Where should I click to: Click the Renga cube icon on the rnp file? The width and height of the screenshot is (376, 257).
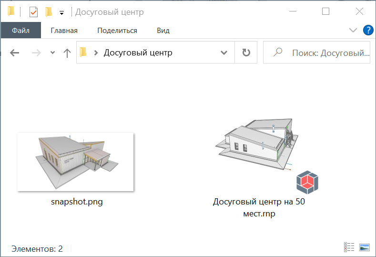pyautogui.click(x=307, y=182)
